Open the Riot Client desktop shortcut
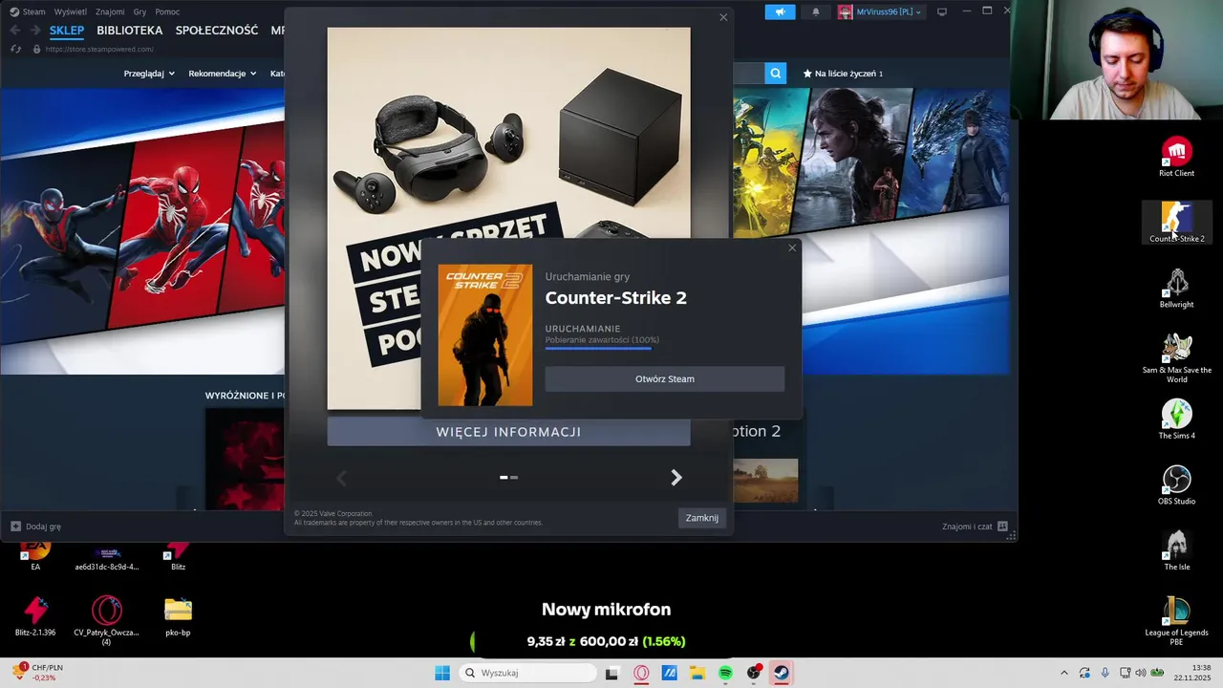This screenshot has width=1223, height=688. pyautogui.click(x=1176, y=157)
